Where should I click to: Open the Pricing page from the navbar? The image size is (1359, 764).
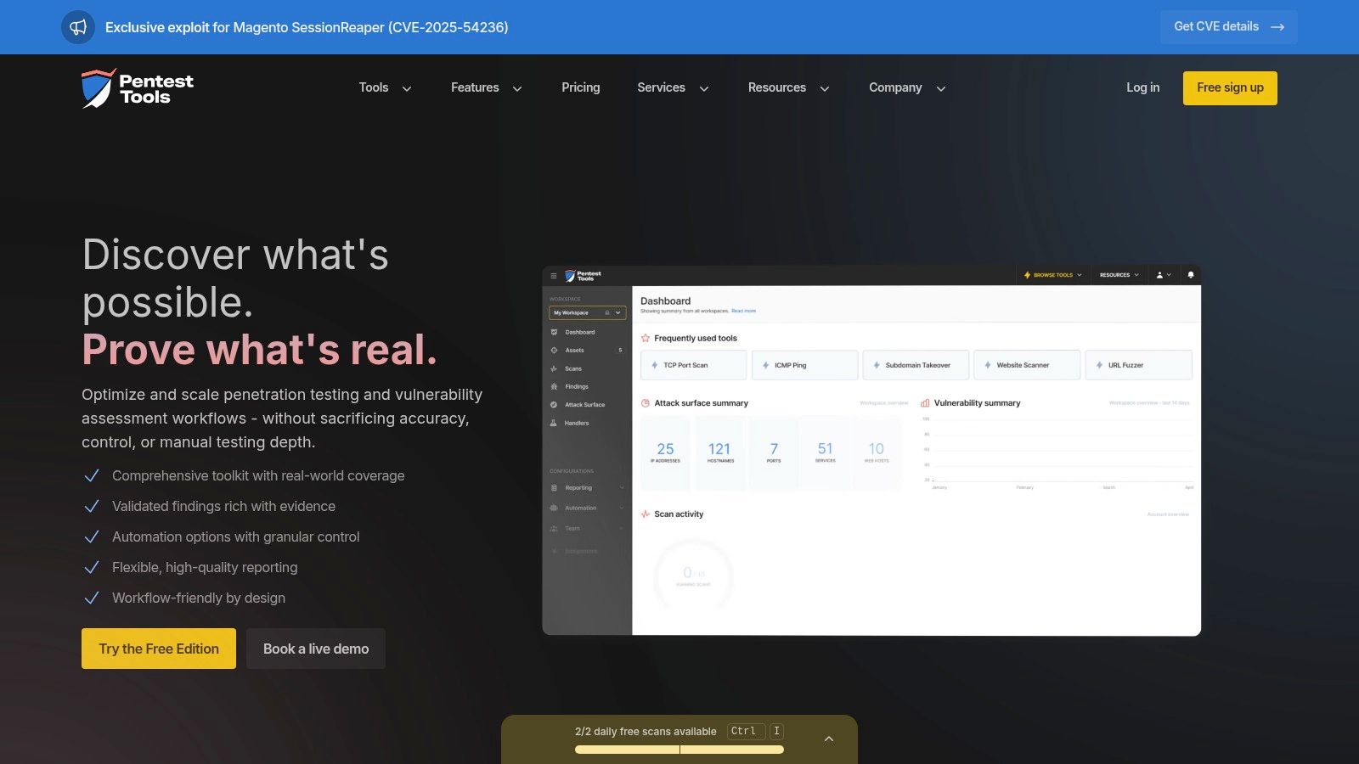click(580, 87)
